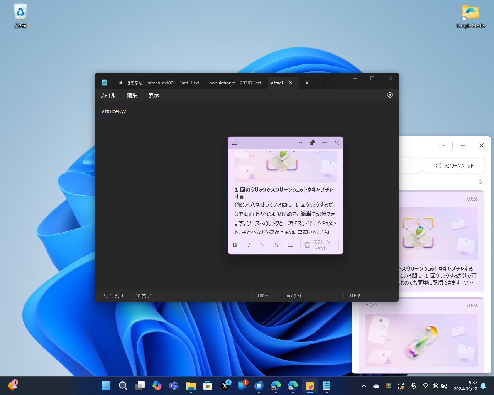
Task: Open Notepad settings via the gear icon
Action: 390,95
